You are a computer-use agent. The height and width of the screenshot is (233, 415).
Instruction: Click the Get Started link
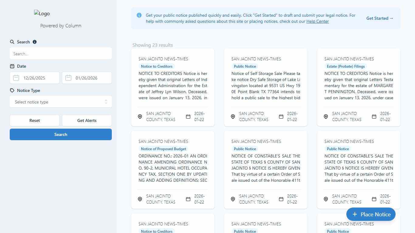(x=379, y=18)
